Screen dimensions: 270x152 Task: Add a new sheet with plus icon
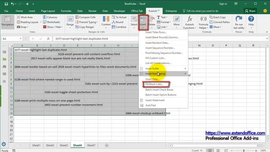coord(107,145)
